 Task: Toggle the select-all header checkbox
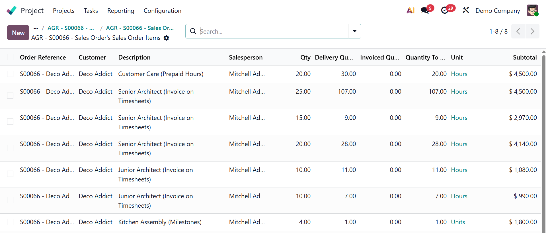click(10, 57)
